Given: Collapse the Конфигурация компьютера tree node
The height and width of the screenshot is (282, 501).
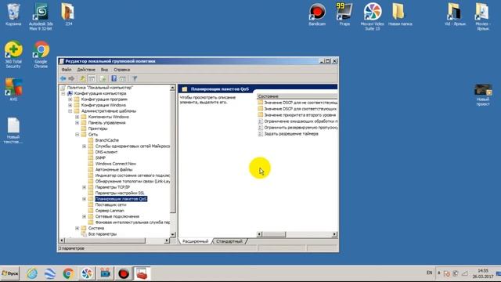Looking at the screenshot, I should click(63, 93).
